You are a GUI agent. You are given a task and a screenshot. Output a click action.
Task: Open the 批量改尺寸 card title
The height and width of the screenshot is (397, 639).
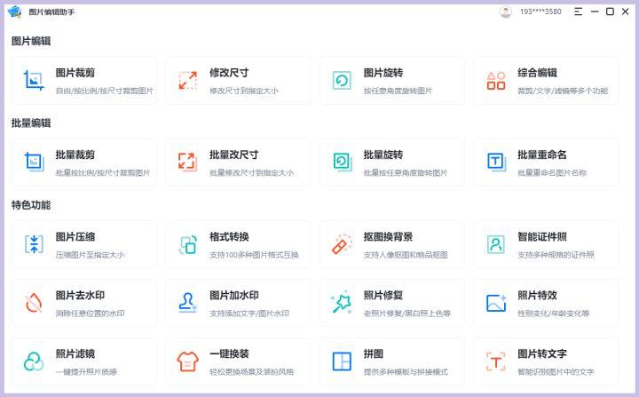point(234,155)
